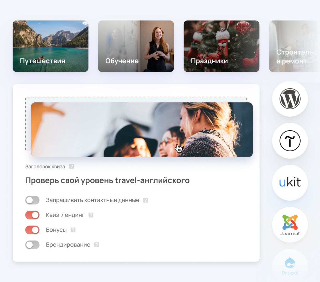Open help tooltip for Брендирование
The height and width of the screenshot is (282, 320).
96,245
